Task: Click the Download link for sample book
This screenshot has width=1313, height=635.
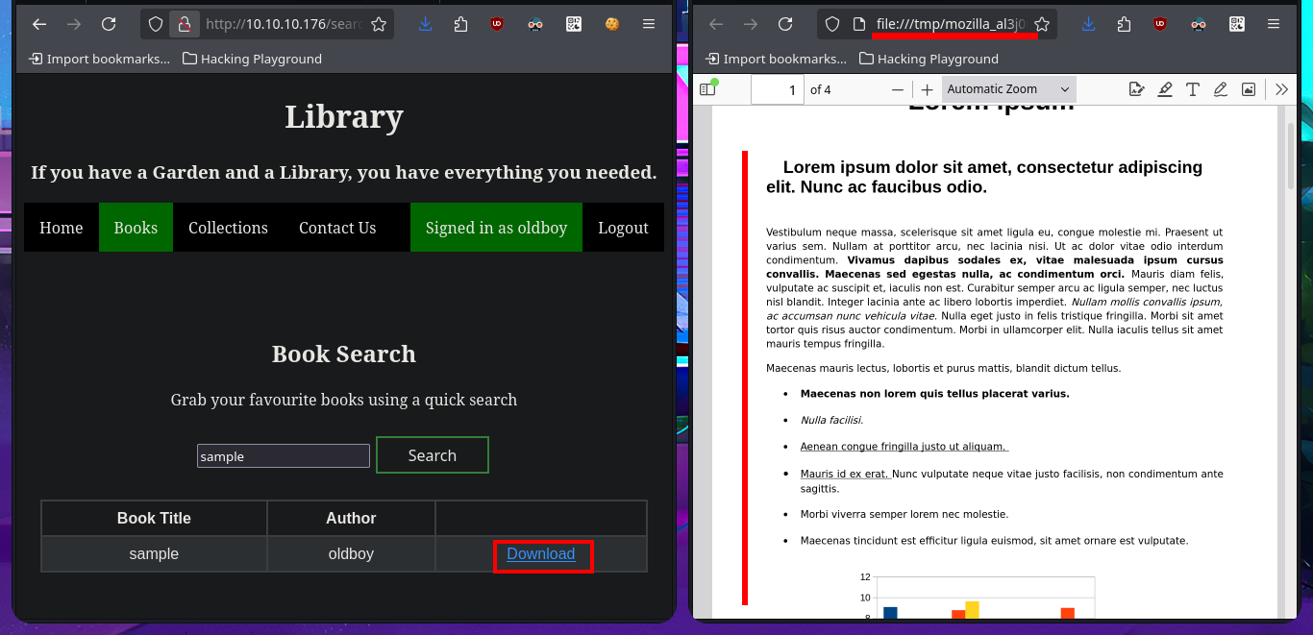Action: click(x=541, y=553)
